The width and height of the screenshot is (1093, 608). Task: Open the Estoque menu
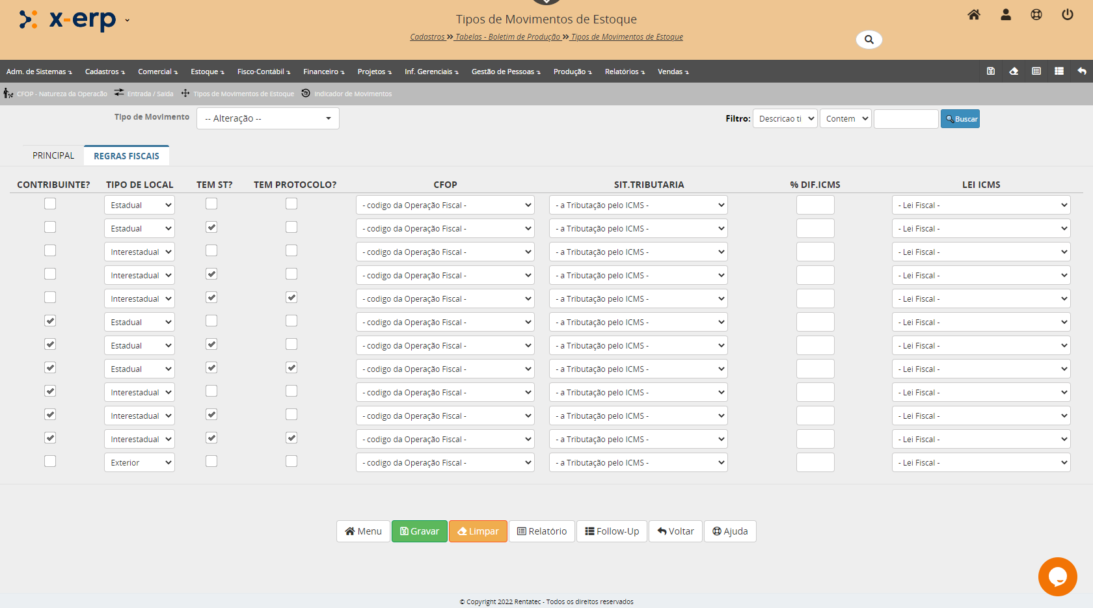[x=207, y=72]
